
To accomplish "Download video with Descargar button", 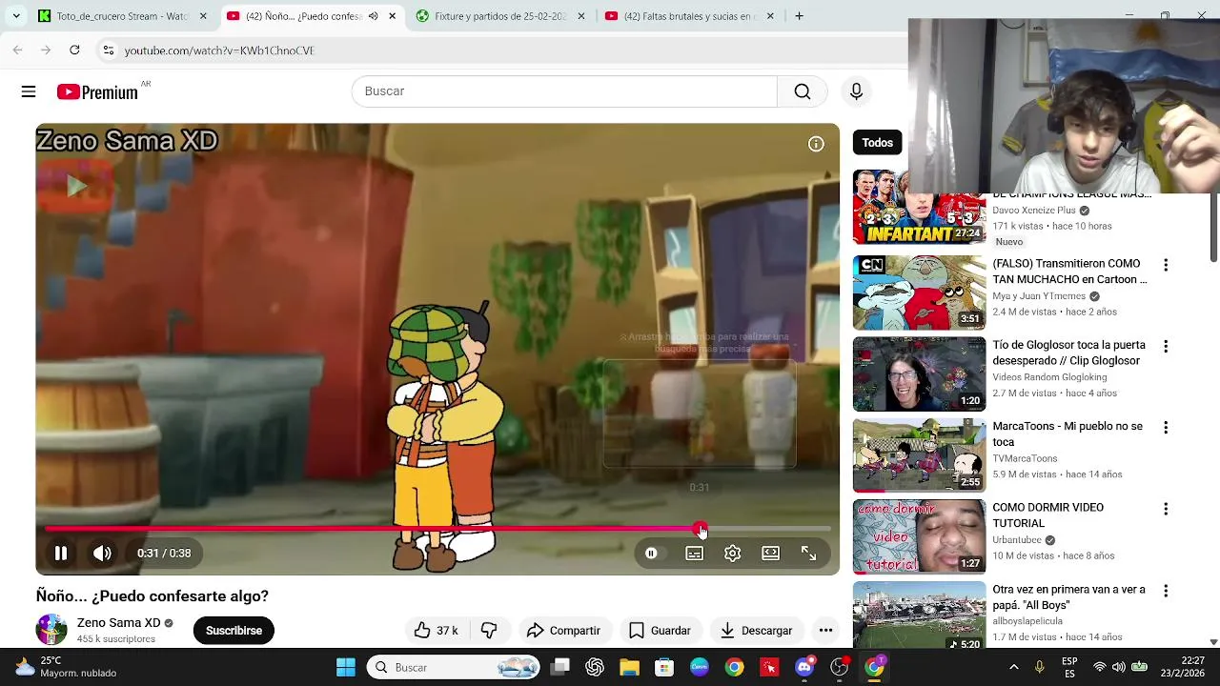I will coord(757,630).
